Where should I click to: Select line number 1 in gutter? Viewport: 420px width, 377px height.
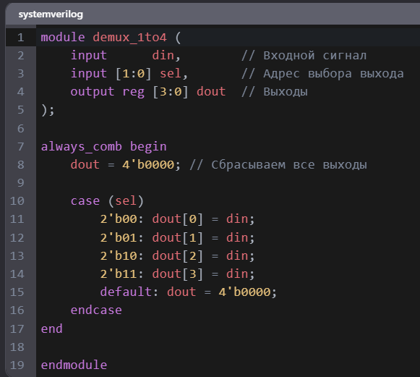21,38
